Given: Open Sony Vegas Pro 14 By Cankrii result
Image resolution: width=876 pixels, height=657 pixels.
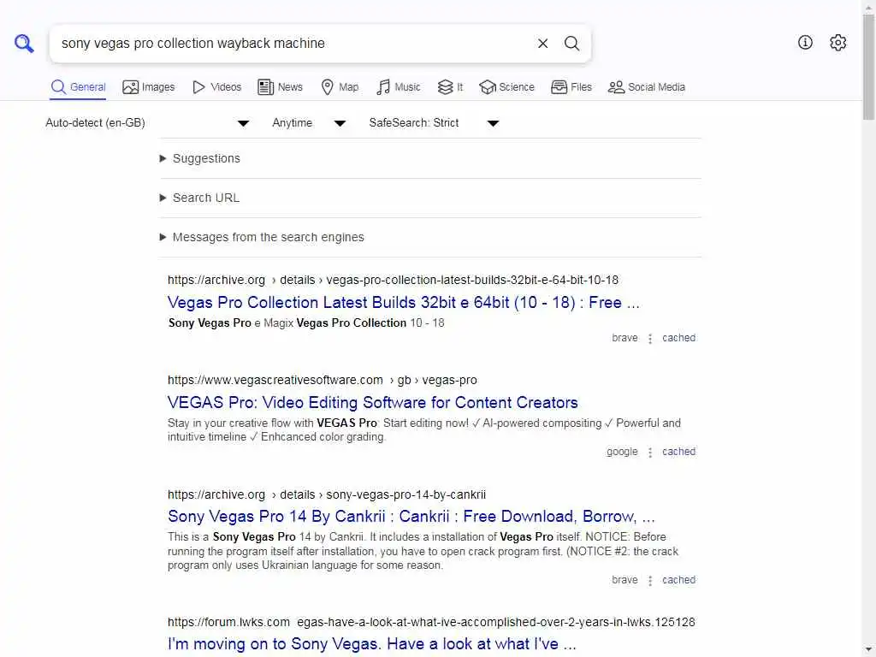Looking at the screenshot, I should pyautogui.click(x=411, y=516).
